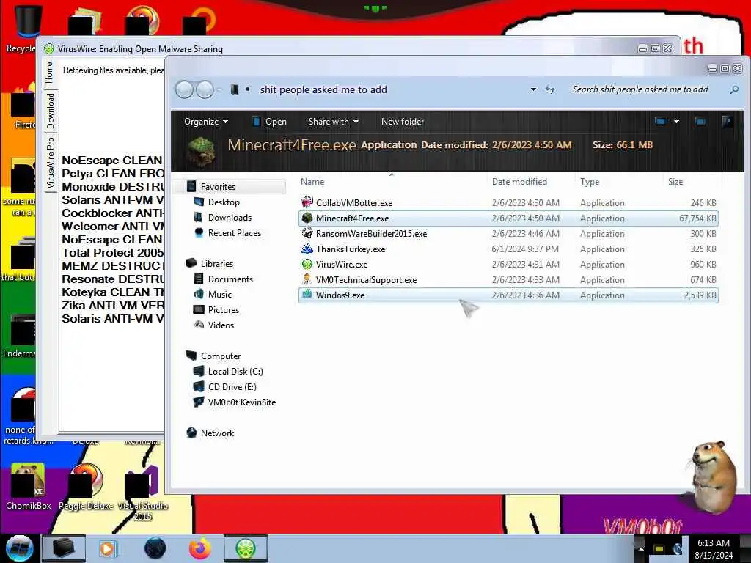Viewport: 751px width, 563px height.
Task: Select the VirusWire.exe file icon
Action: pos(307,264)
